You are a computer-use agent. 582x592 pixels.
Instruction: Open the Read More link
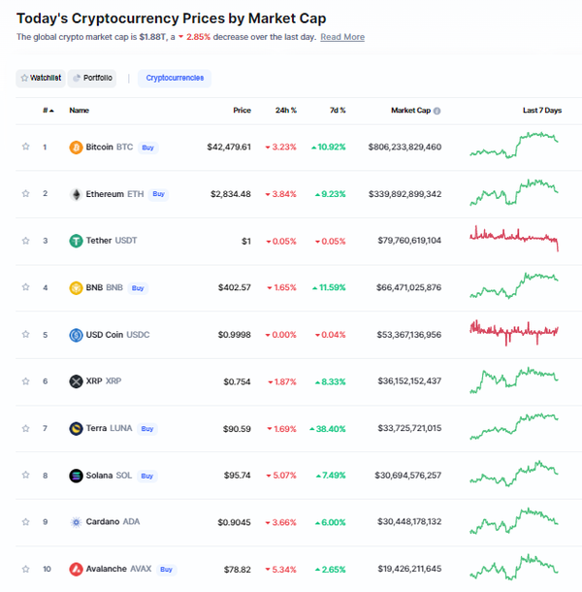[342, 37]
